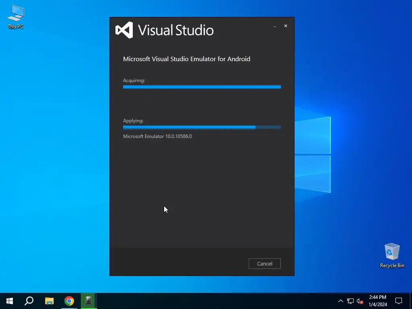Click the Visual Studio logo icon
Viewport: 412px width, 309px height.
(x=124, y=30)
